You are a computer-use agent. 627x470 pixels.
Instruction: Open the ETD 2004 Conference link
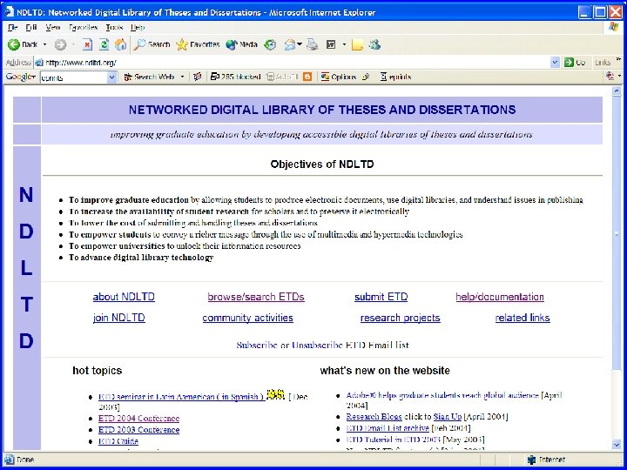click(x=138, y=419)
